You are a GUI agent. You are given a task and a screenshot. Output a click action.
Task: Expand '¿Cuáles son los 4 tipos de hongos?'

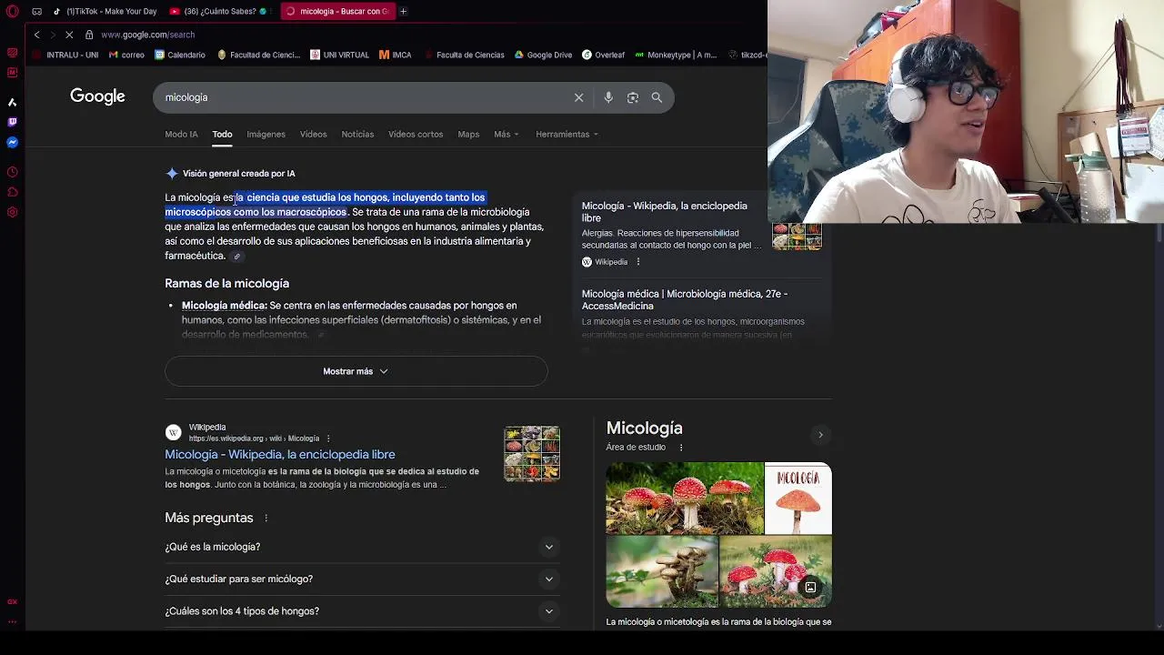pyautogui.click(x=362, y=611)
